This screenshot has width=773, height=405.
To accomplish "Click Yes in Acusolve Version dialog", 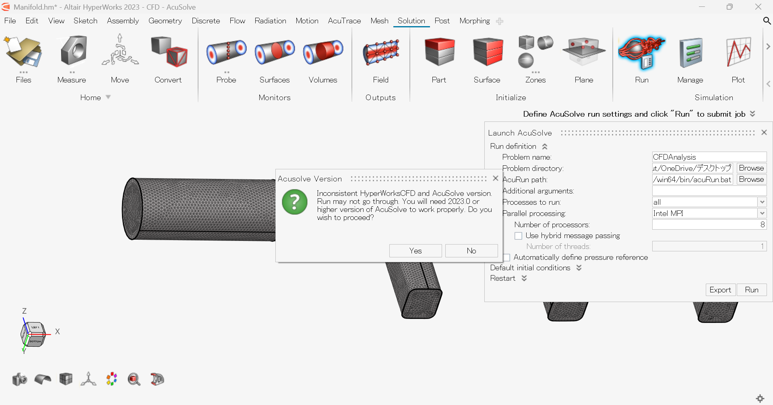I will tap(415, 251).
